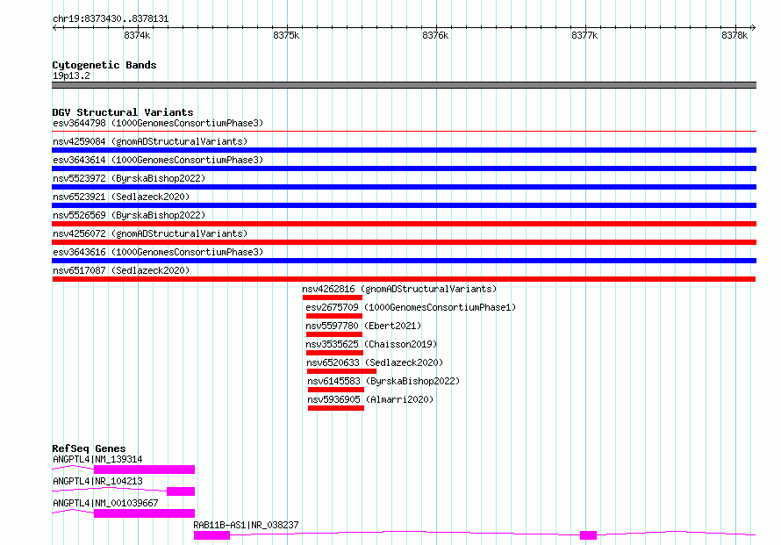
Task: Click the blue bar under esv3643616
Action: [404, 261]
